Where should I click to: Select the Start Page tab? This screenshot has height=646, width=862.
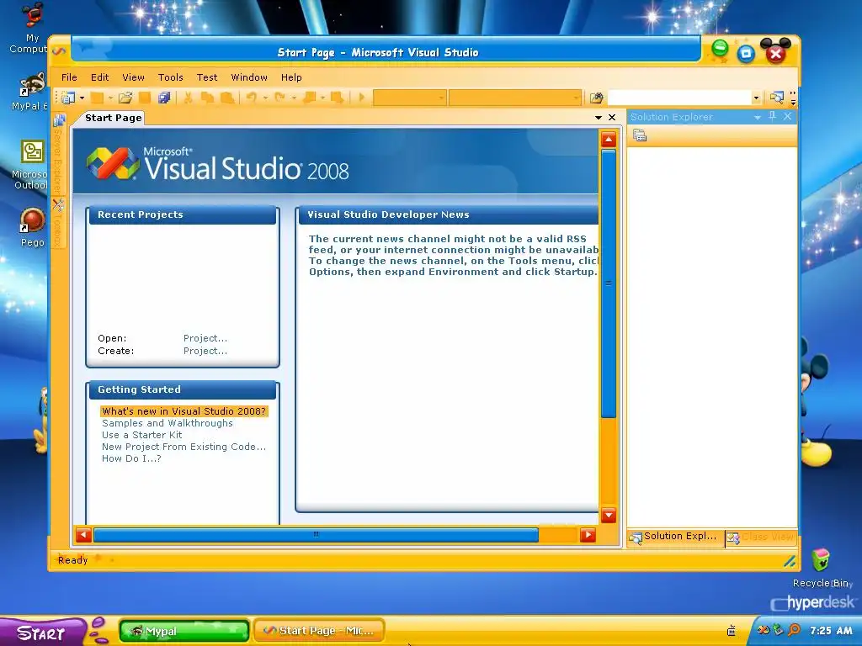(x=113, y=118)
